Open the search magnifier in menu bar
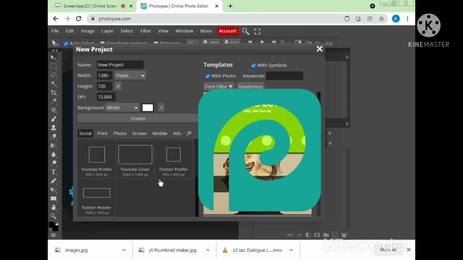Image resolution: width=463 pixels, height=260 pixels. [x=246, y=31]
